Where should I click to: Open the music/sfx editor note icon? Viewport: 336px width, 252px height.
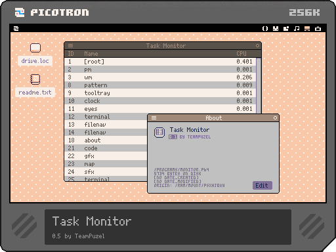click(x=297, y=28)
